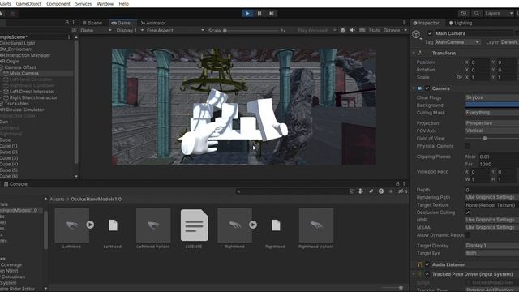Toggle Tracked Pose Driver enabled checkbox
The height and width of the screenshot is (292, 519).
point(427,274)
